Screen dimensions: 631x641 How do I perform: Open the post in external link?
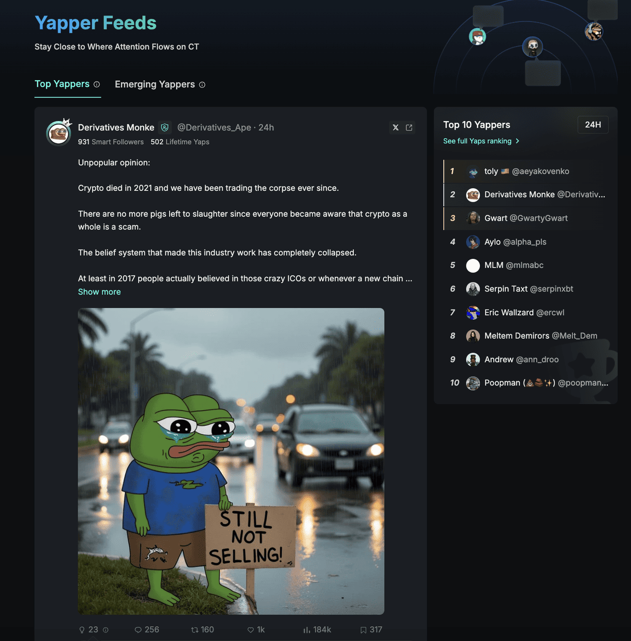409,128
